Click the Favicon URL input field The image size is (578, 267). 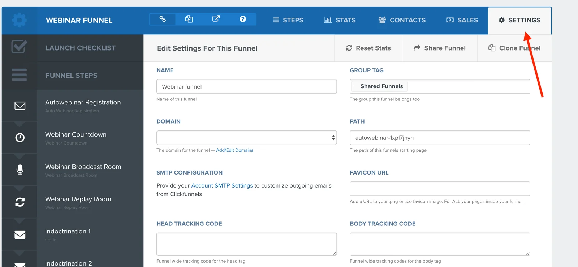pos(440,189)
